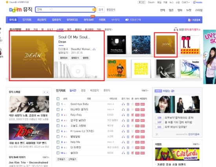Set 하나부터 열까지 as 배경음악 via icon
The image size is (216, 167).
[143, 110]
